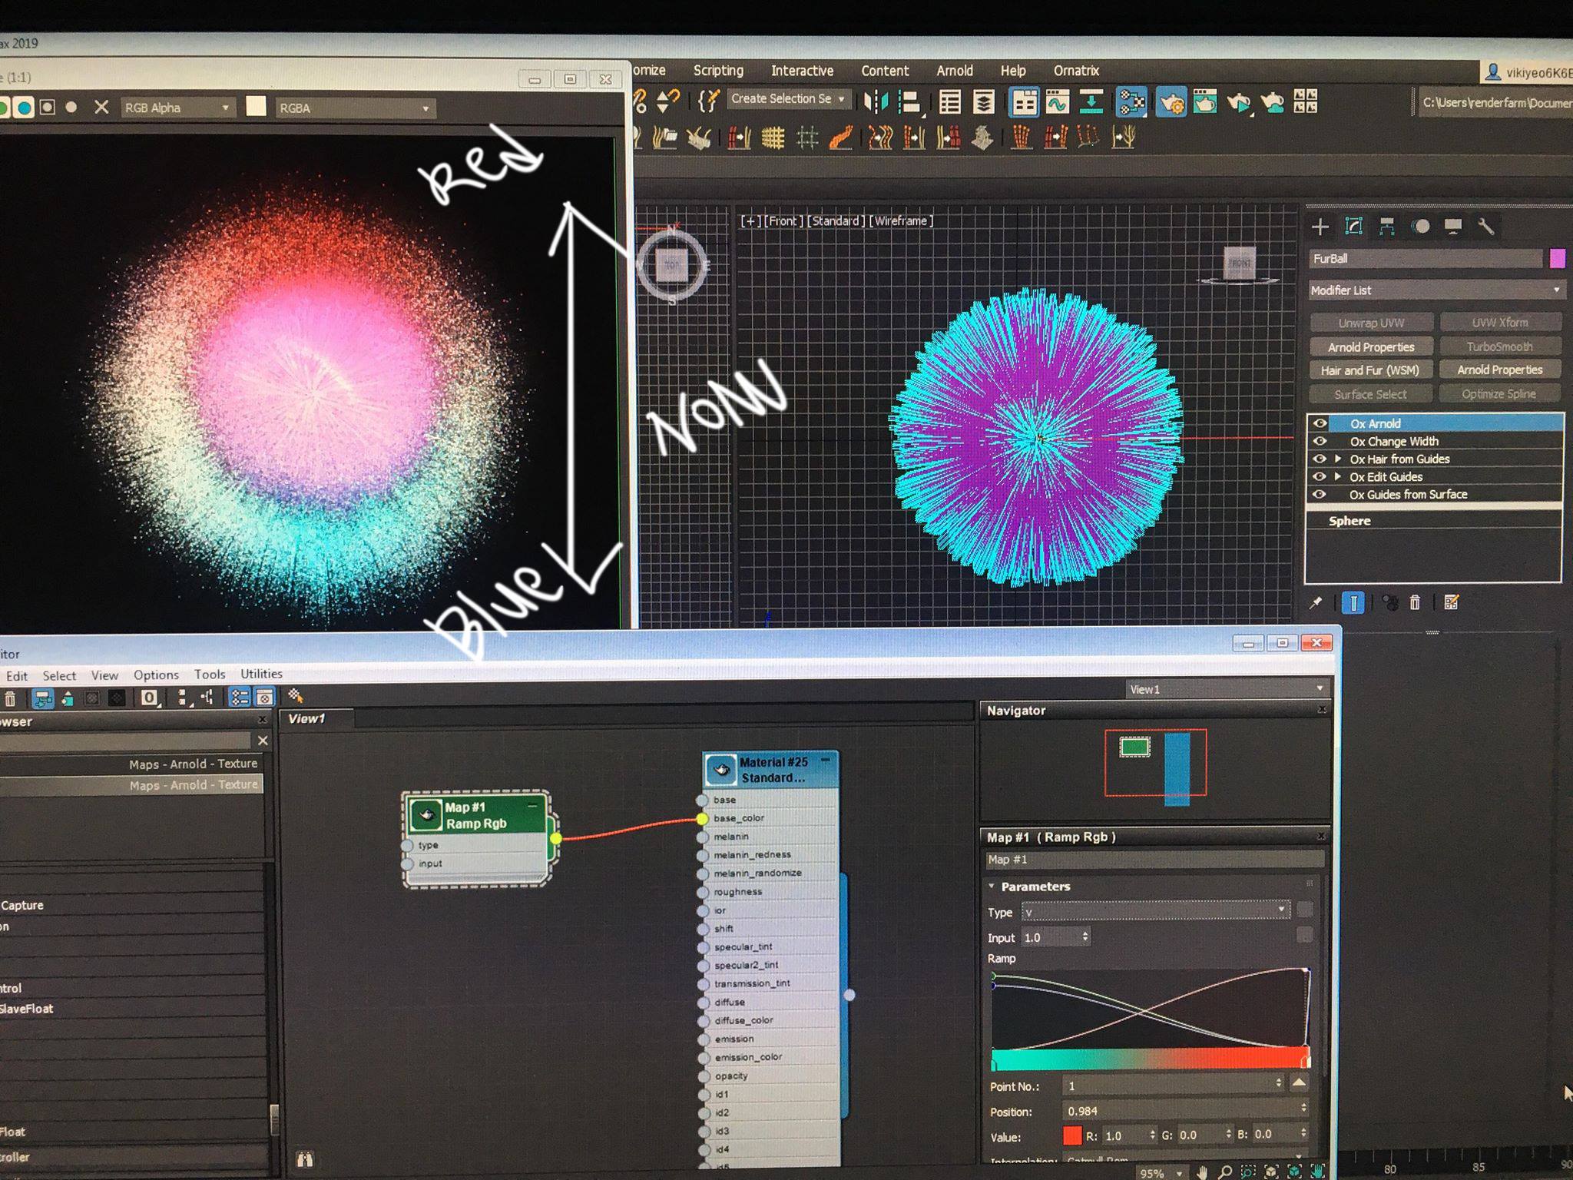Open the Modify panel icon

(1353, 227)
